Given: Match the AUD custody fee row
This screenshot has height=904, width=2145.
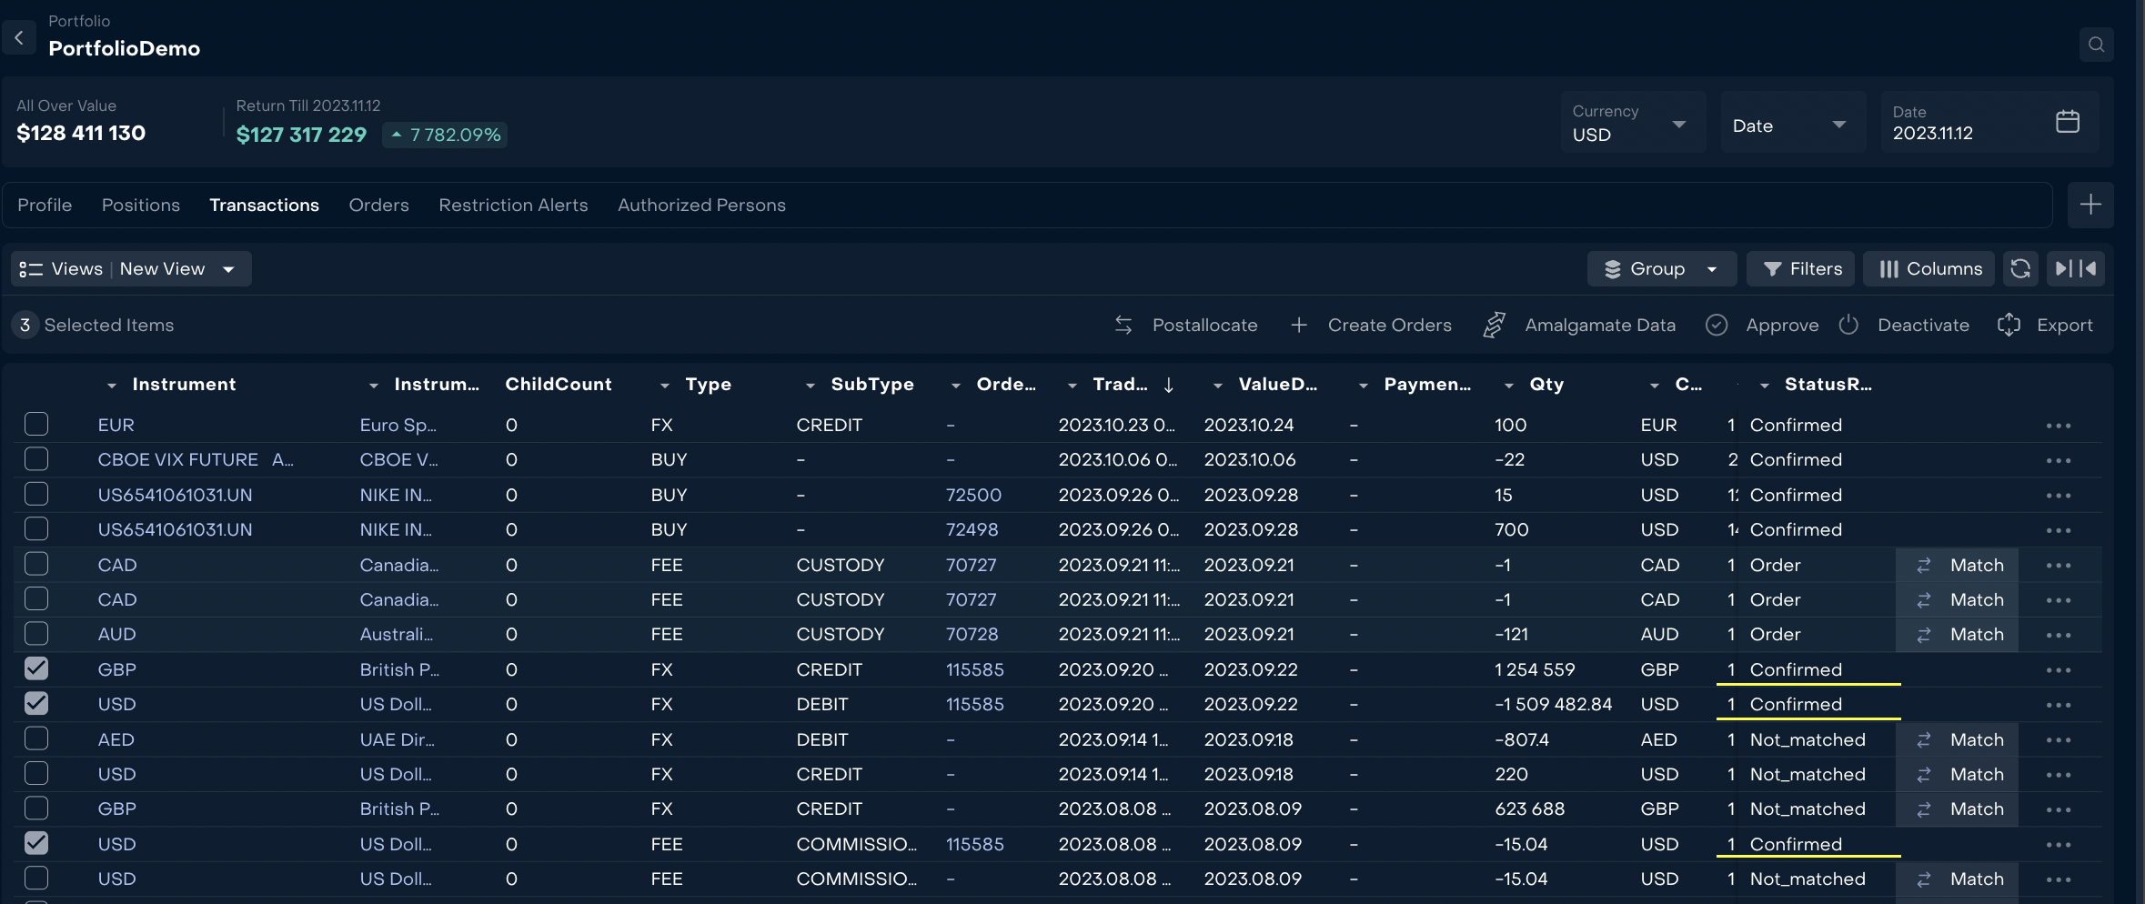Looking at the screenshot, I should click(x=1958, y=635).
